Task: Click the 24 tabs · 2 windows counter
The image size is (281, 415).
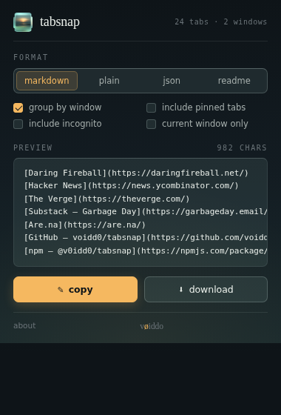Action: point(221,21)
